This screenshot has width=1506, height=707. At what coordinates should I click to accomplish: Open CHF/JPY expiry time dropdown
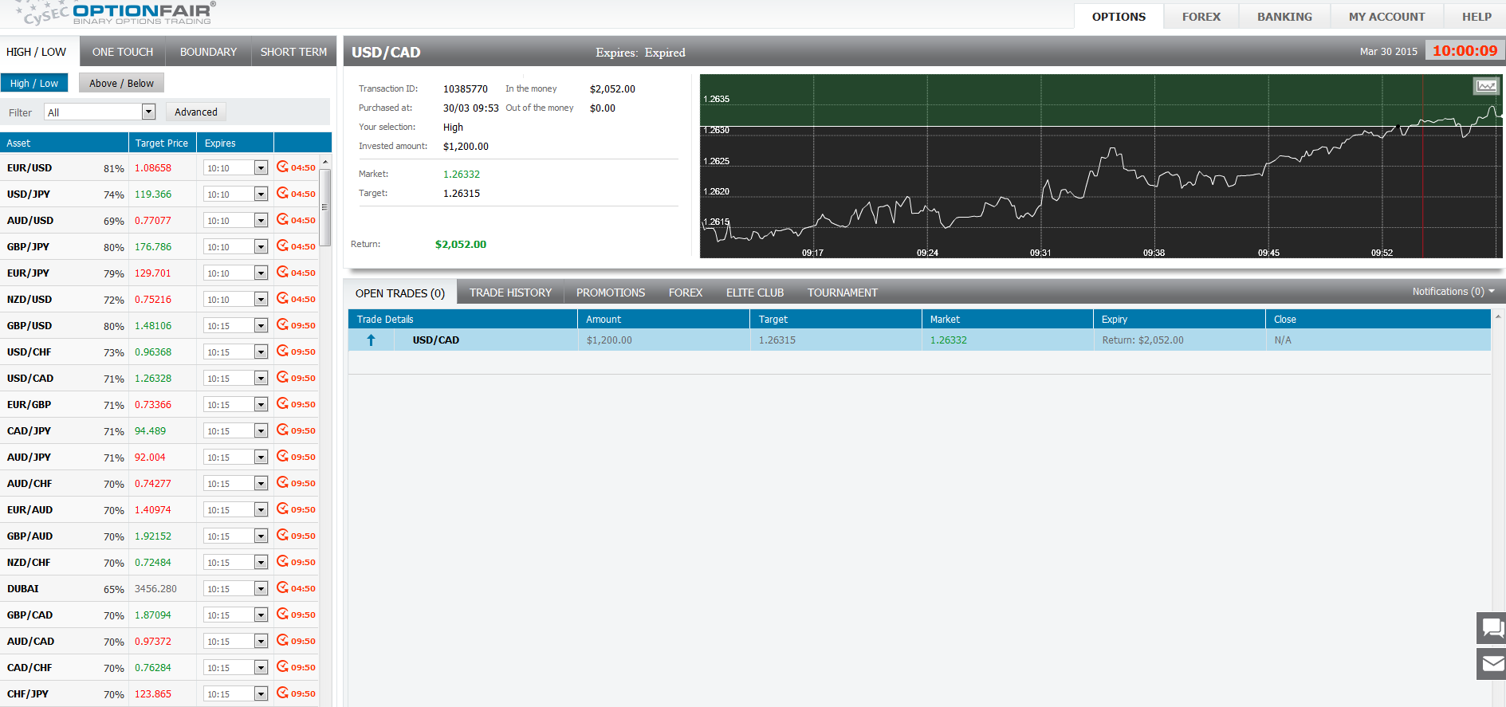(x=235, y=693)
